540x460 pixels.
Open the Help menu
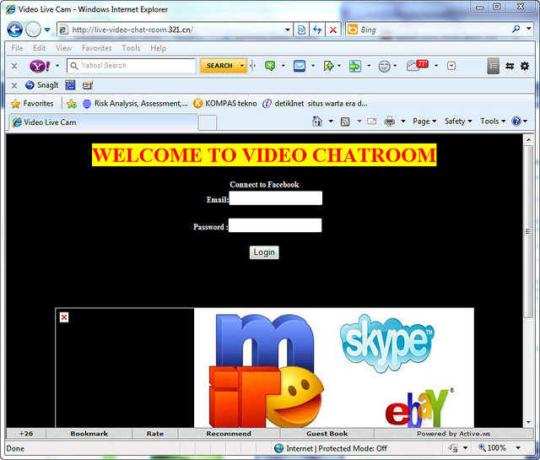coord(158,48)
